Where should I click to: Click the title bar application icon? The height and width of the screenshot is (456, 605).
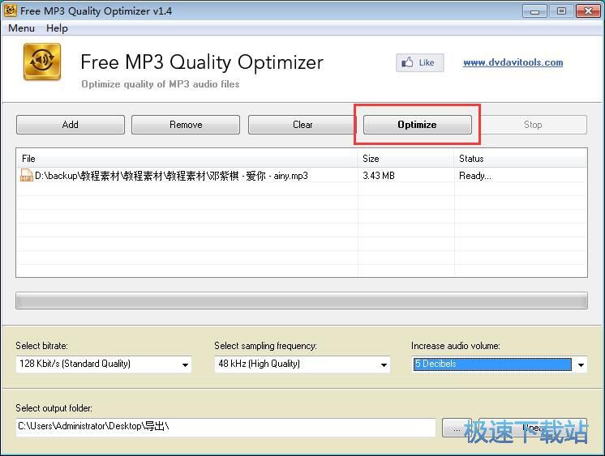click(x=11, y=11)
